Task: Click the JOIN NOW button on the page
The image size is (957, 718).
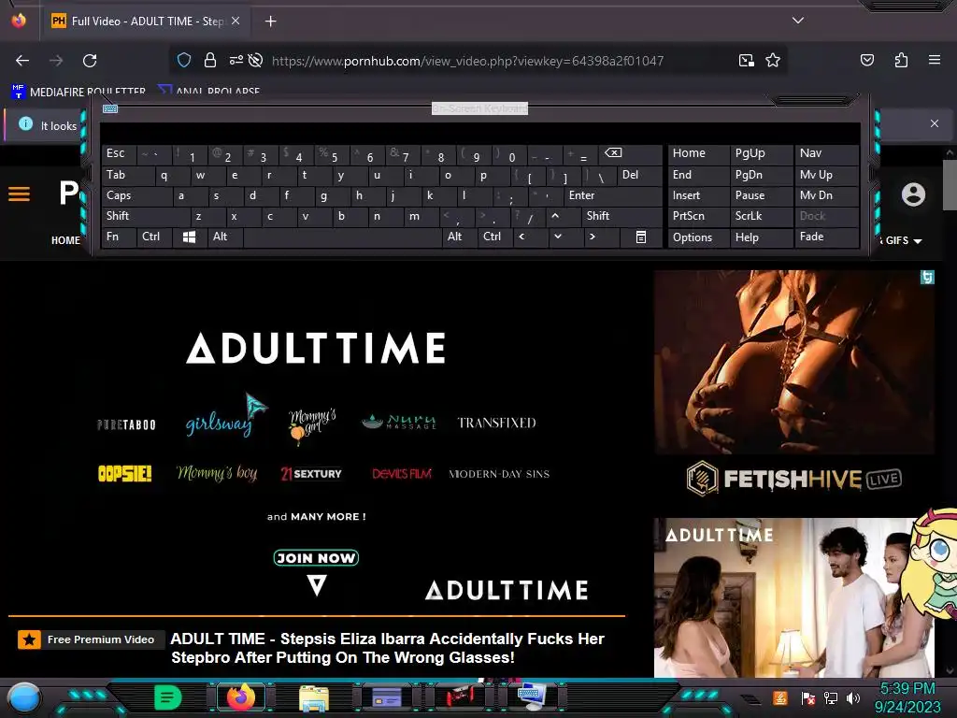Action: (x=316, y=558)
